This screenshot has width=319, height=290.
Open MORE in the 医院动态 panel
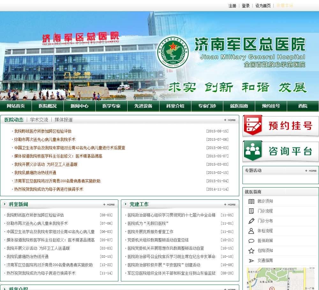[230, 120]
